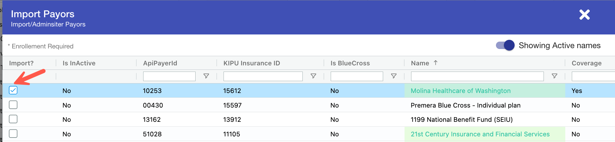
Task: Sort by the Coverage column header
Action: click(586, 63)
